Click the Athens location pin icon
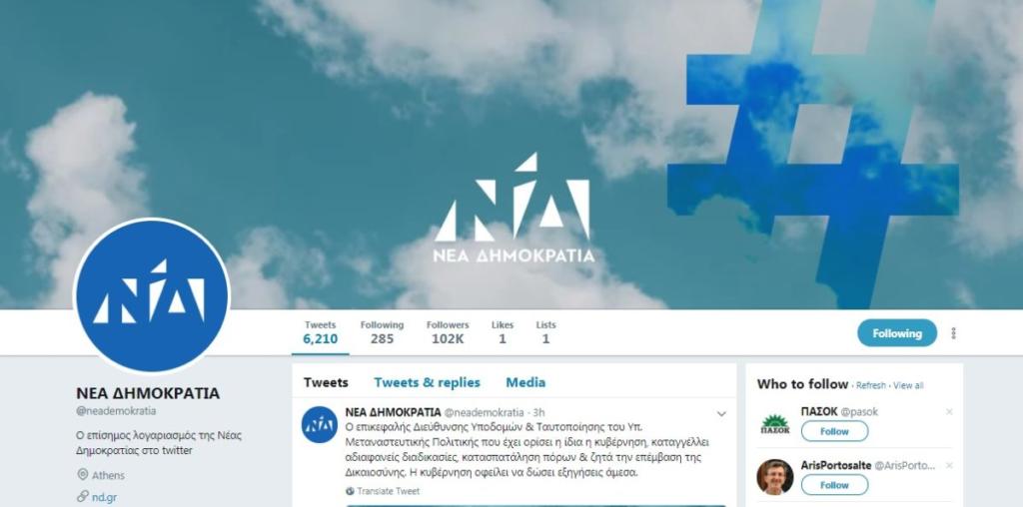The width and height of the screenshot is (1023, 507). 82,474
